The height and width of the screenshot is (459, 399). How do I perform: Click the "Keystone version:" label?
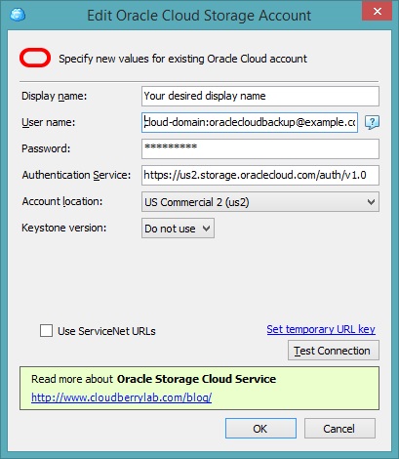[x=64, y=228]
